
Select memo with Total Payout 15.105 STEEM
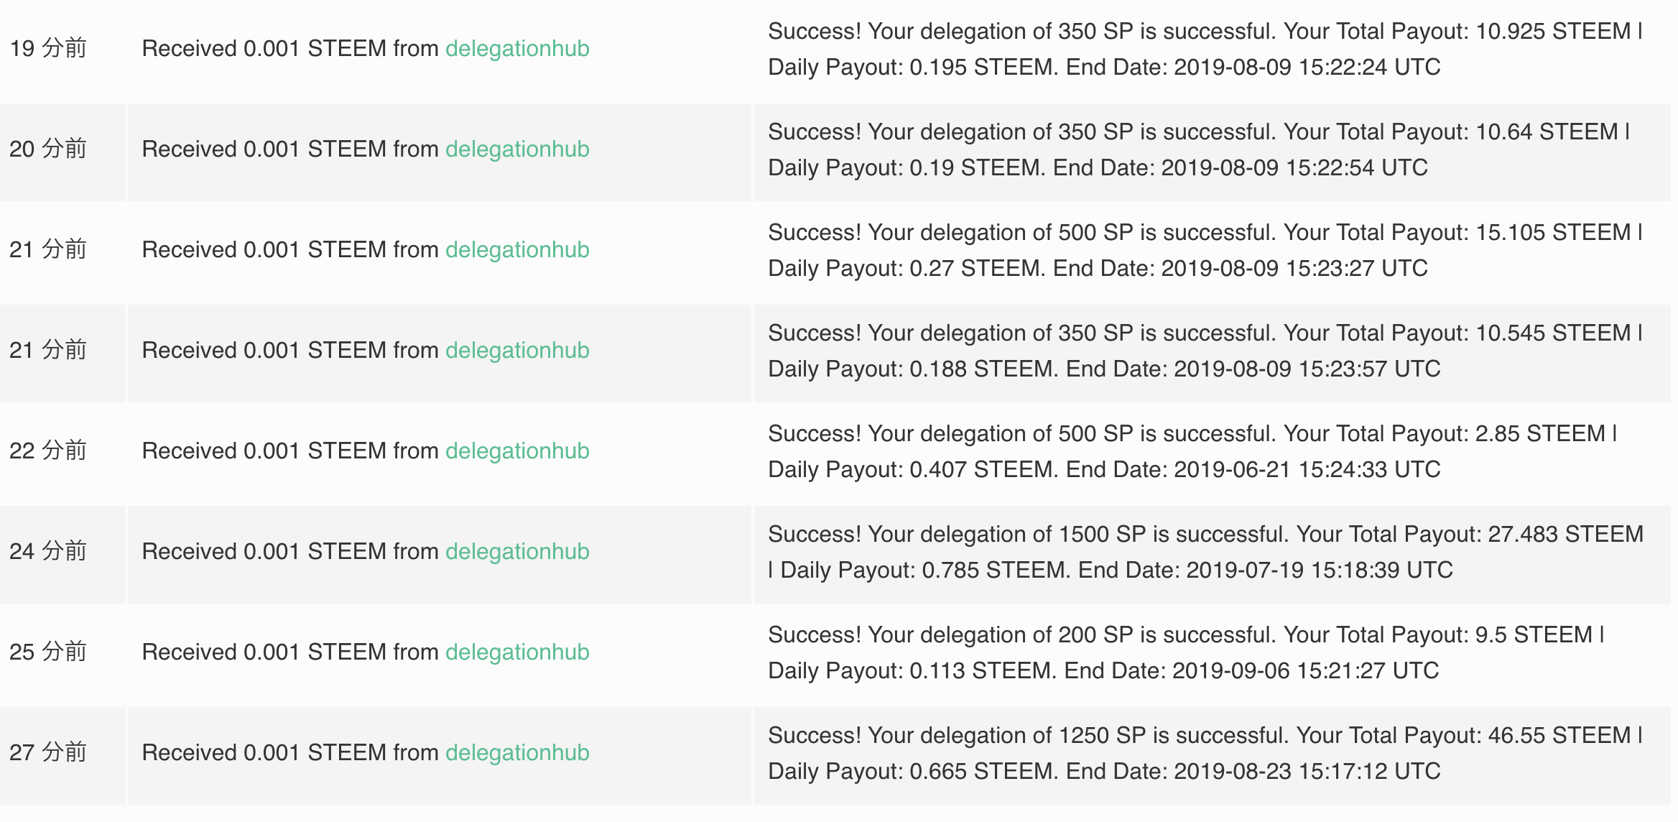tap(1205, 250)
